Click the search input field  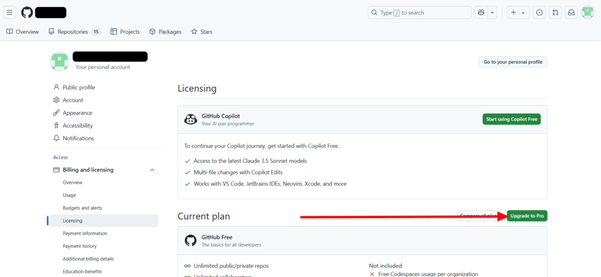click(420, 13)
